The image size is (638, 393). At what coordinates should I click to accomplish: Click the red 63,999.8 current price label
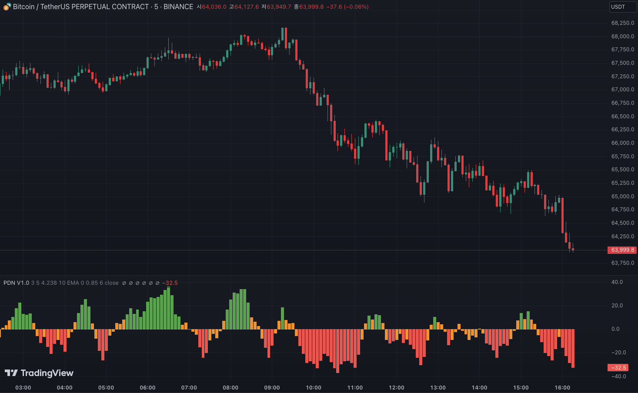tap(622, 250)
